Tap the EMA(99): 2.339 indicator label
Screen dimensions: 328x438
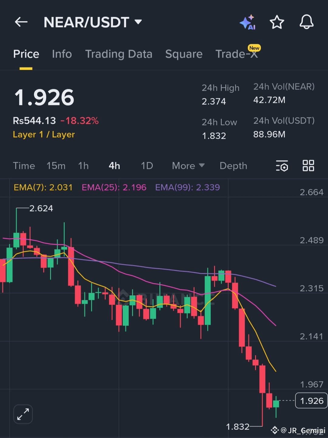[x=187, y=187]
